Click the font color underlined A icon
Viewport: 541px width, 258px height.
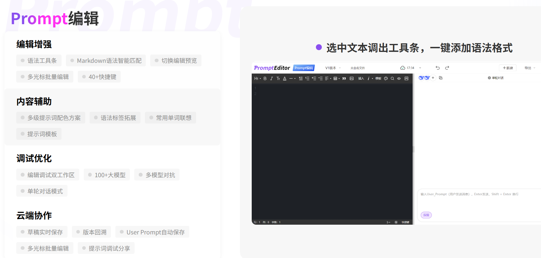285,78
